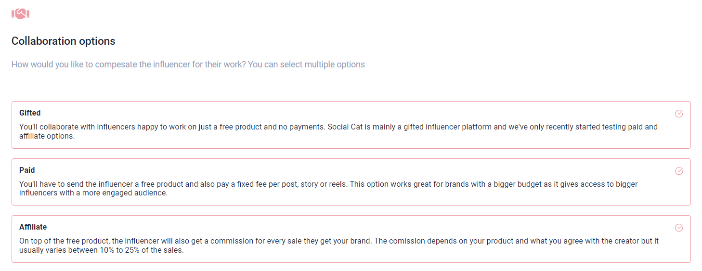Click the 'Collaboration options' heading
Screen dimensions: 702x271
(x=64, y=41)
